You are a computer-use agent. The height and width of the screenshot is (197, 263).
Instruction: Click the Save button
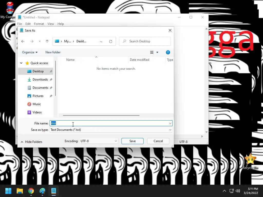point(133,141)
